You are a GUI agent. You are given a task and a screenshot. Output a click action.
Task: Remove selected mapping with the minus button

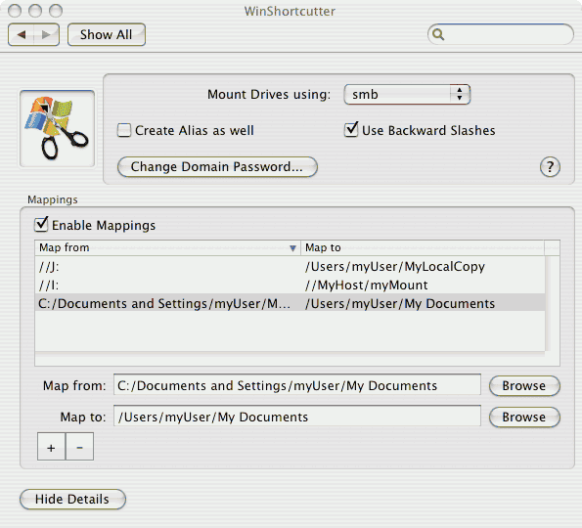pyautogui.click(x=79, y=447)
